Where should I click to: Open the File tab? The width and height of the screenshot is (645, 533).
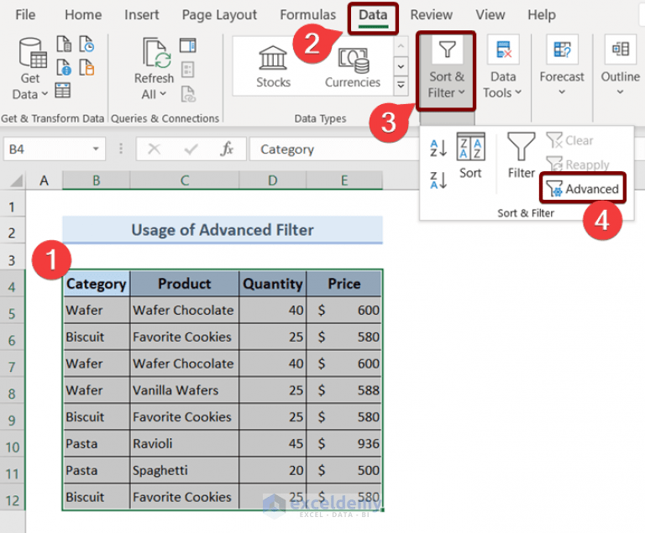tap(25, 15)
